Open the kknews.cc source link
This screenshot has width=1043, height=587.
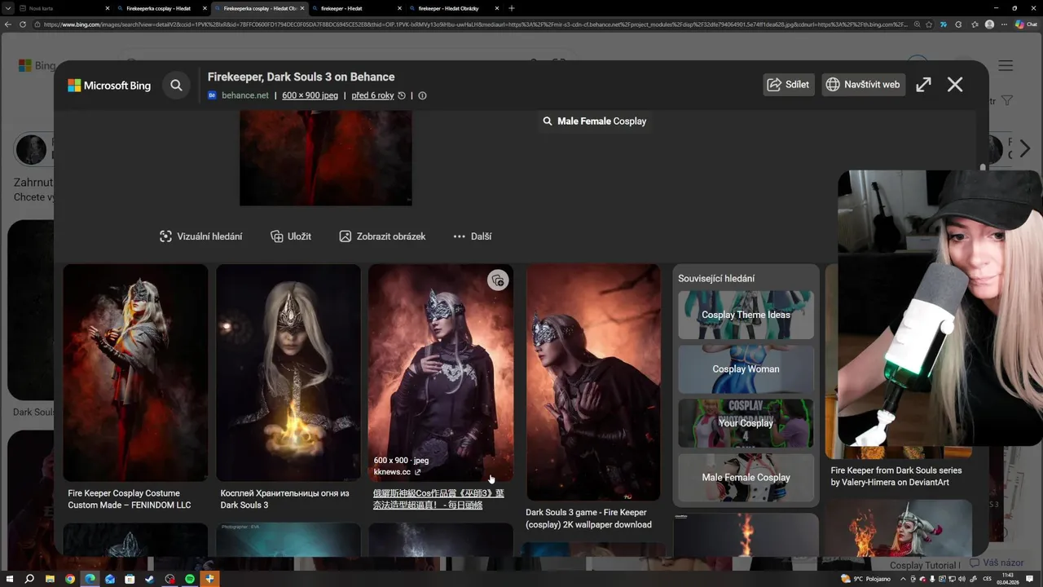397,472
